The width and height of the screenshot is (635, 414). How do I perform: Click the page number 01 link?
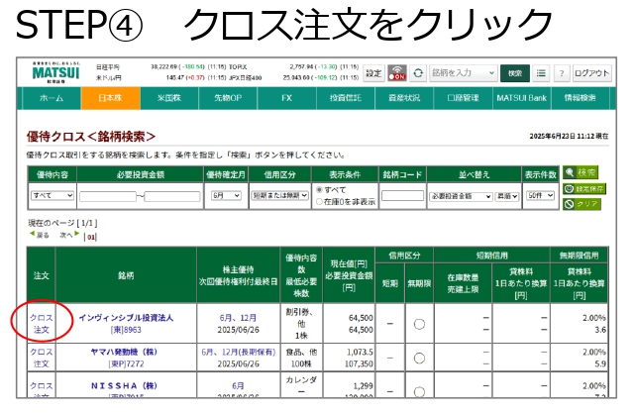(x=91, y=237)
